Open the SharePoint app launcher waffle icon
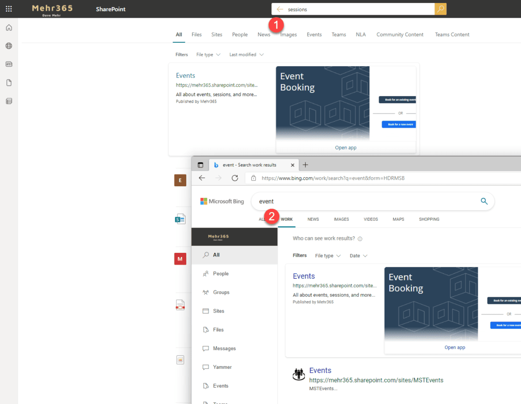This screenshot has height=404, width=521. coord(9,9)
